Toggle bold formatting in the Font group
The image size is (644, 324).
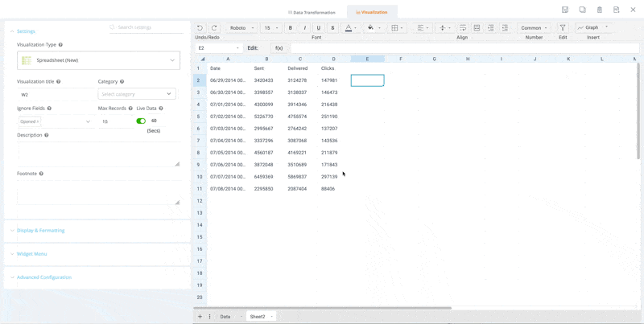coord(291,28)
